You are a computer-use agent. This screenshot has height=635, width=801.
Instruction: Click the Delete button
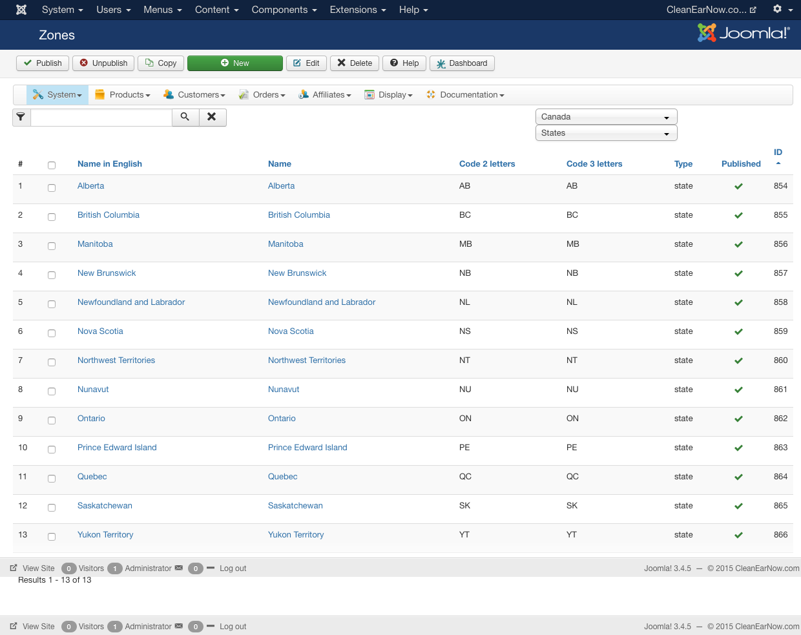coord(355,63)
